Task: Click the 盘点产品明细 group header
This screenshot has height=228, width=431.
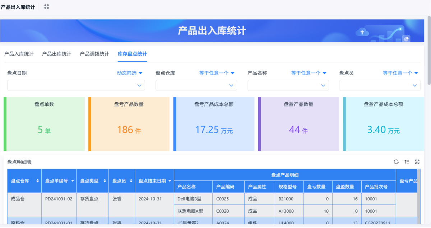Action: point(285,175)
